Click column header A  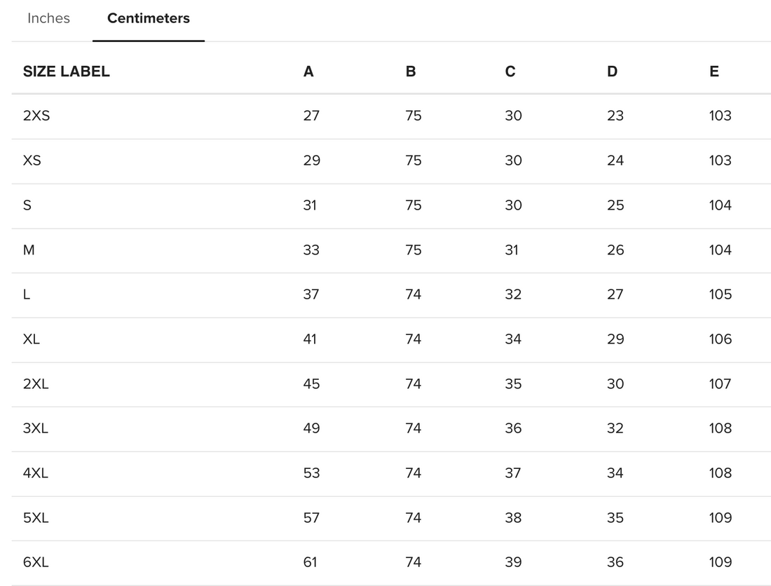click(x=308, y=71)
